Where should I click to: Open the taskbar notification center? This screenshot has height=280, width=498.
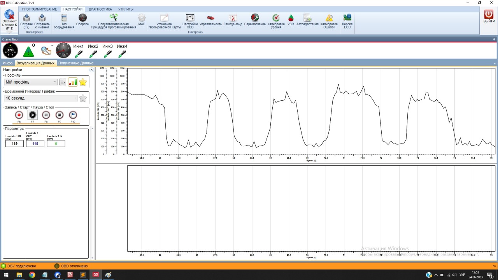(490, 275)
